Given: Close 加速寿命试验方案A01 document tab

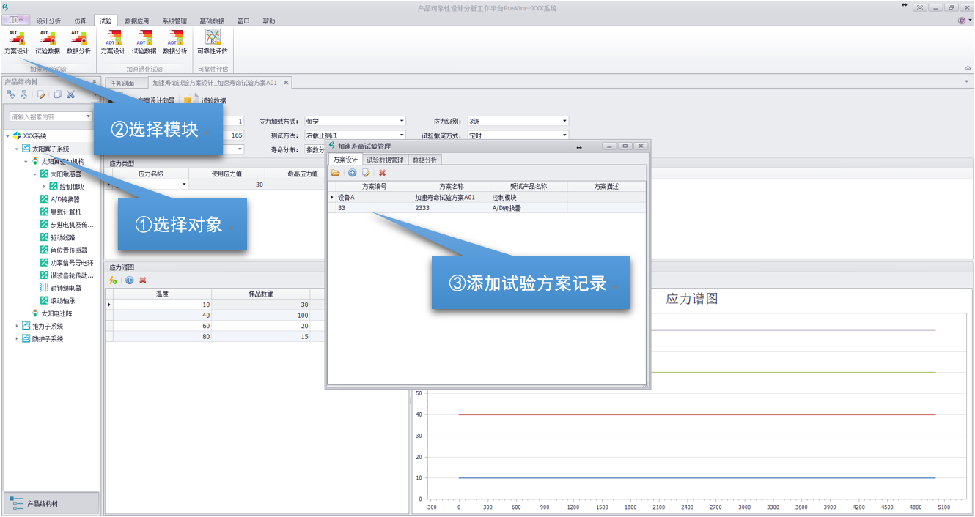Looking at the screenshot, I should point(286,83).
